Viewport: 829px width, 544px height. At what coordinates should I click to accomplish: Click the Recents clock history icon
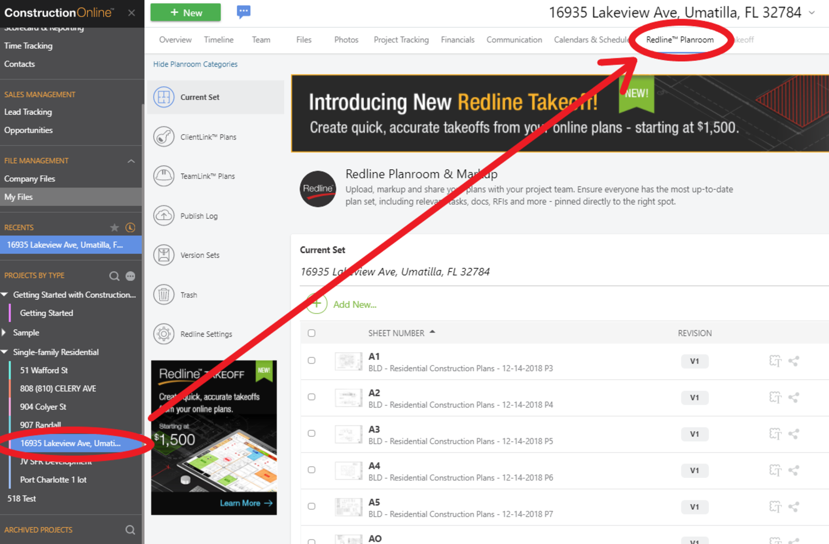[130, 228]
